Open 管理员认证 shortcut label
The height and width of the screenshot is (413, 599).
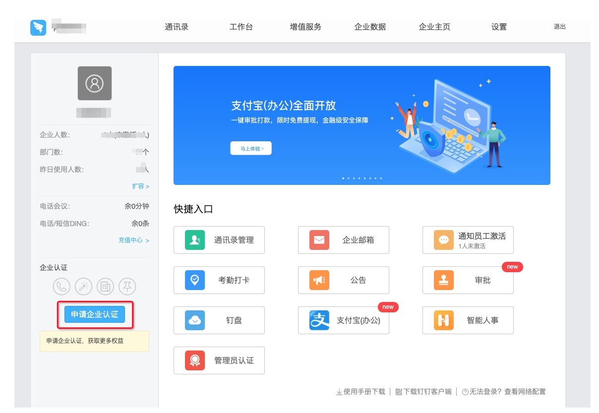click(234, 360)
